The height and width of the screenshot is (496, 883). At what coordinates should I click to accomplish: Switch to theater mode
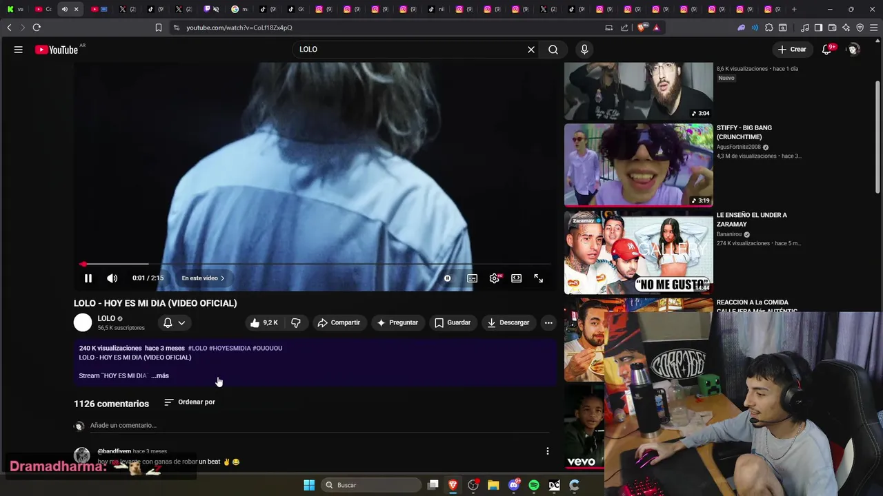tap(516, 278)
